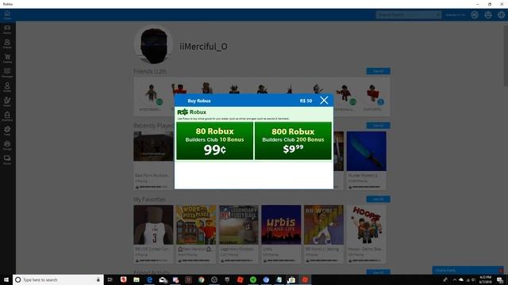Click the taskbar clock
Image resolution: width=508 pixels, height=285 pixels.
pos(485,279)
